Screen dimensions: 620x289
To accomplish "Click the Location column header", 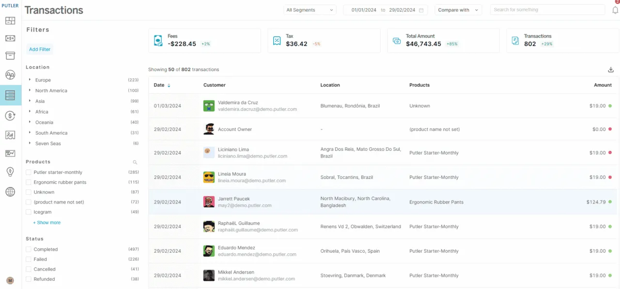I will (x=330, y=85).
